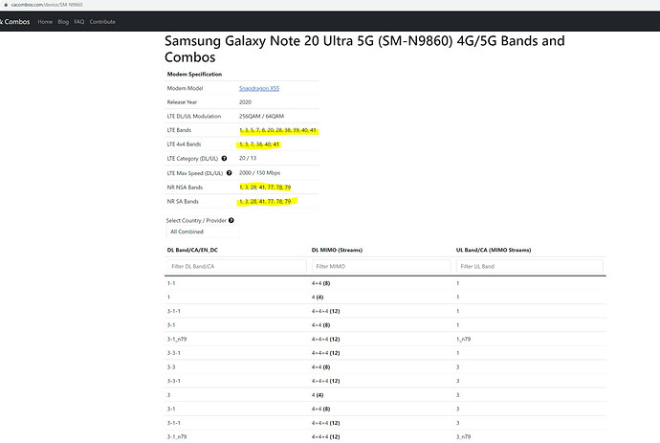Viewport: 660px width, 443px height.
Task: Select the 2000 / 150 Mbps speed value
Action: (259, 172)
